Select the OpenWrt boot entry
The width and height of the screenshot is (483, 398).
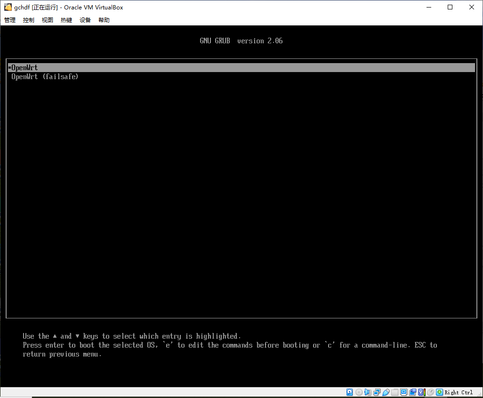coord(241,67)
